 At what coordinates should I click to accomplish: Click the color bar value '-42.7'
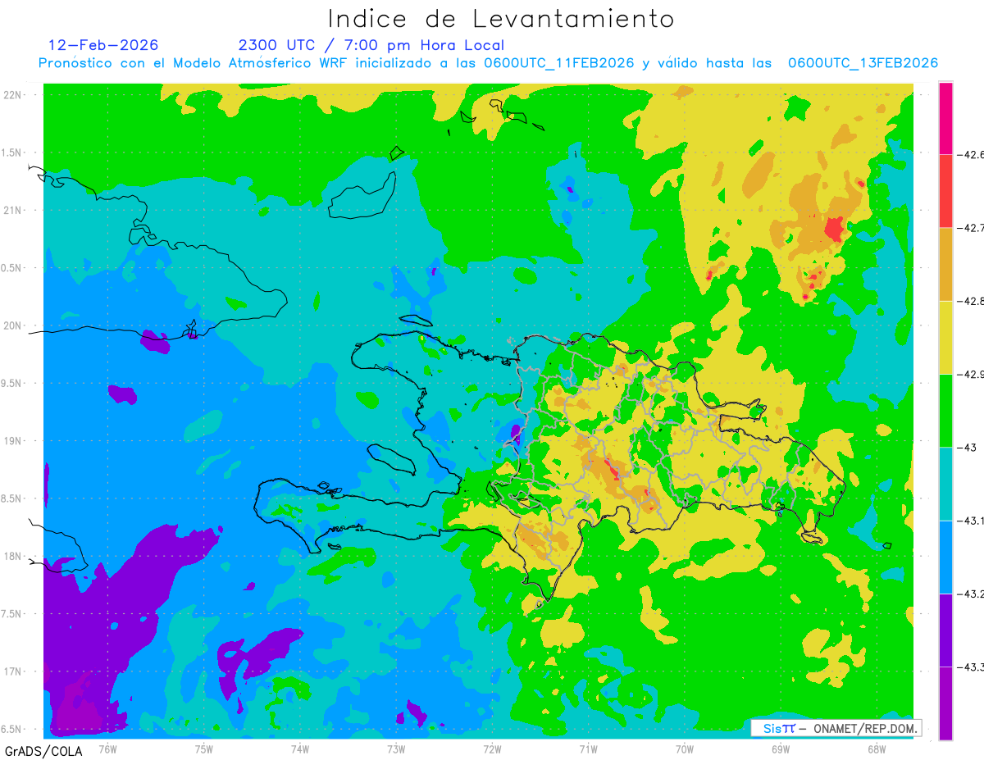[971, 227]
